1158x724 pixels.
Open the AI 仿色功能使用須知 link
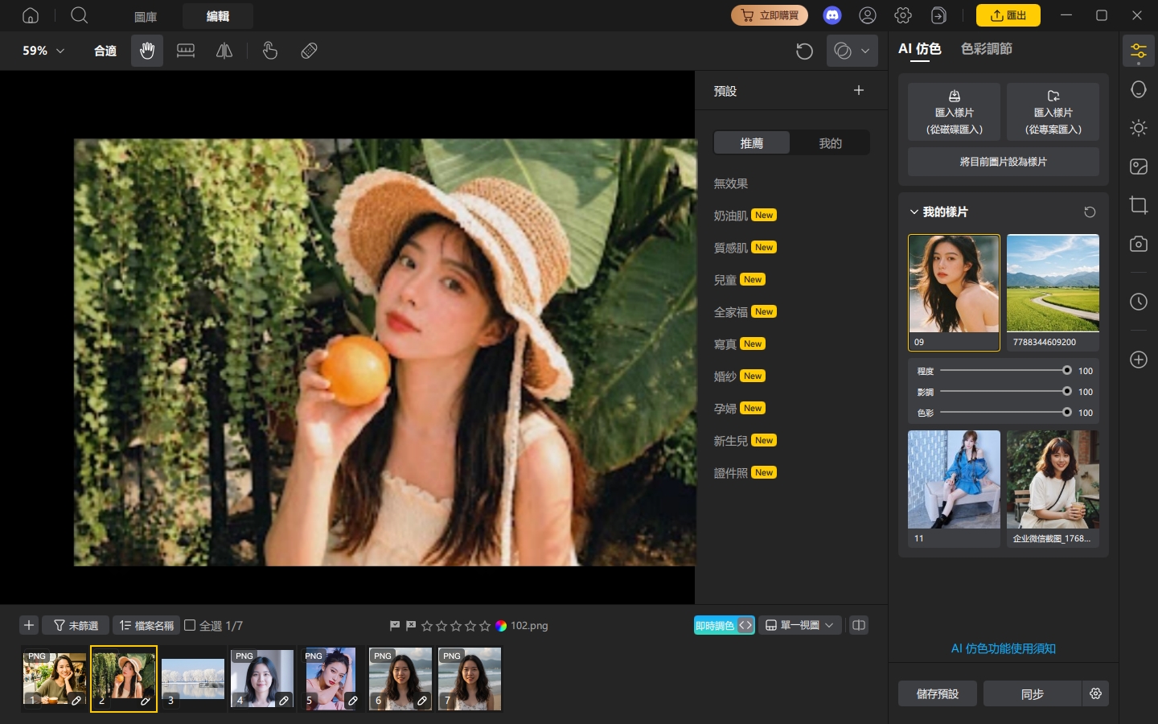(x=1004, y=648)
